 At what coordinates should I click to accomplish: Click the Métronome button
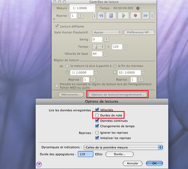pos(71,95)
